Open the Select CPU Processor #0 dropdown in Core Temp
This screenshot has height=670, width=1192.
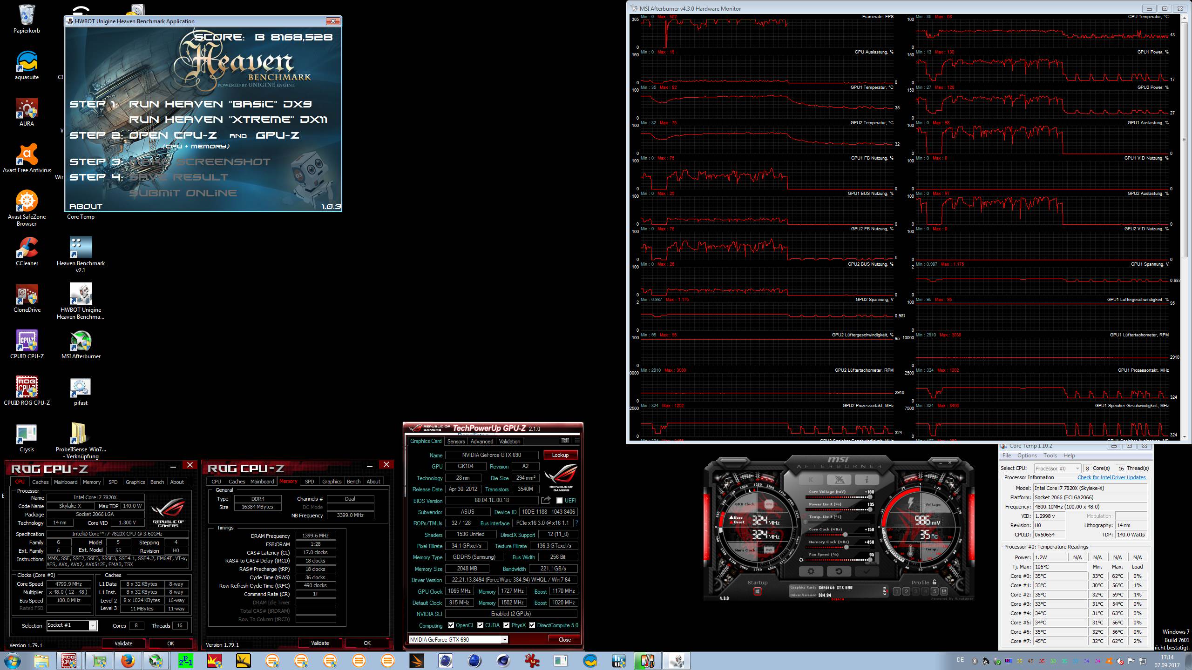[x=1057, y=468]
